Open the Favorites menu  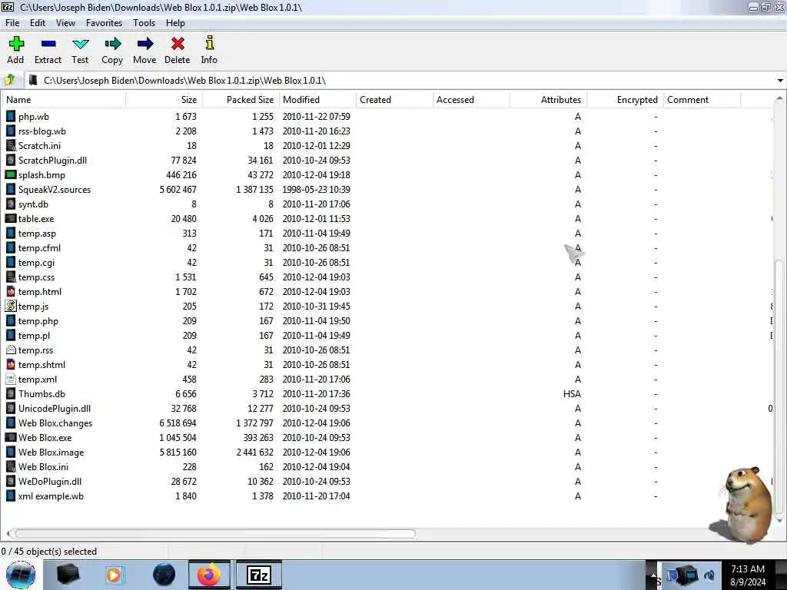click(x=104, y=23)
